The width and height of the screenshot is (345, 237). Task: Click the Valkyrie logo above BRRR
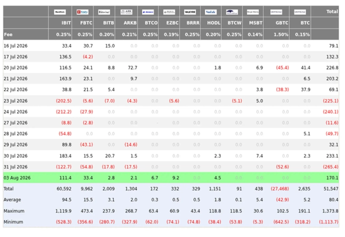[190, 12]
